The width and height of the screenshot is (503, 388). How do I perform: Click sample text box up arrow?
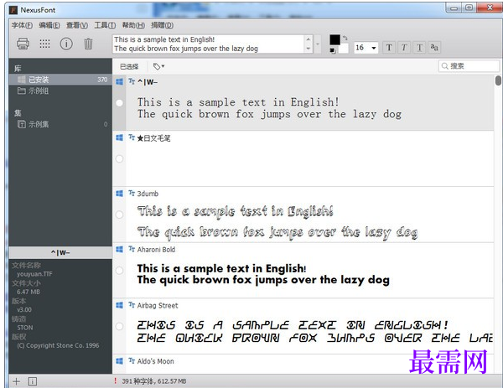(x=309, y=39)
